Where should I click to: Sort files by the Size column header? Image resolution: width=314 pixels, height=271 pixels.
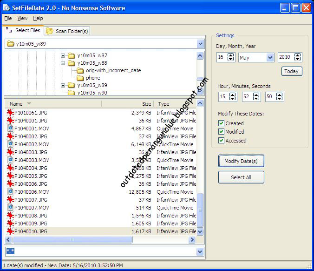point(128,104)
